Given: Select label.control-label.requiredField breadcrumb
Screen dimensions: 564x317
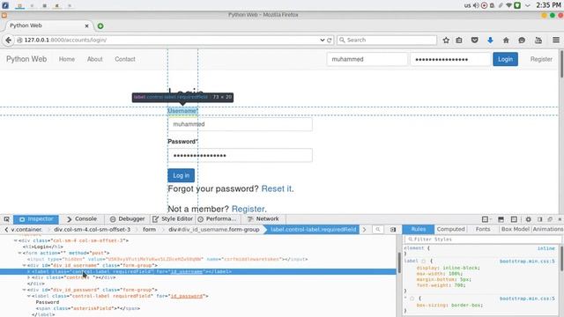Looking at the screenshot, I should pyautogui.click(x=313, y=229).
